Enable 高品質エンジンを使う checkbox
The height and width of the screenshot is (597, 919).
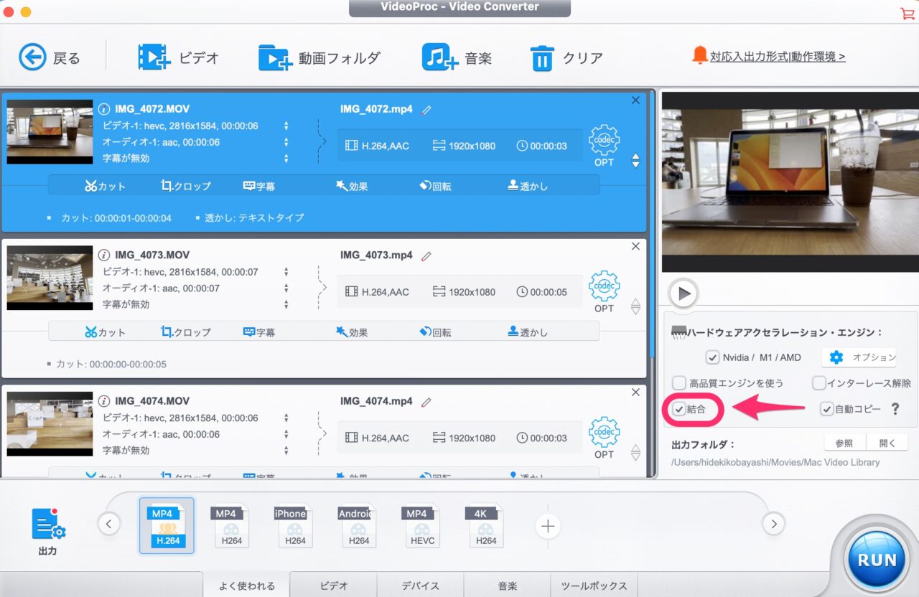(x=678, y=383)
